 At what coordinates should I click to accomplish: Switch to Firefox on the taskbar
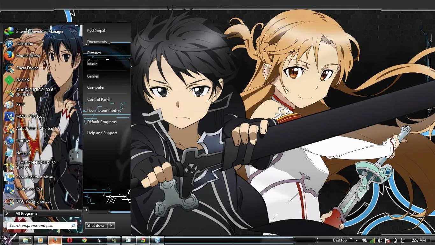pyautogui.click(x=55, y=240)
